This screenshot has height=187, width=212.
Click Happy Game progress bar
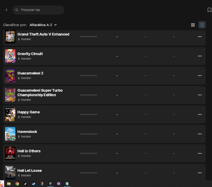[89, 115]
